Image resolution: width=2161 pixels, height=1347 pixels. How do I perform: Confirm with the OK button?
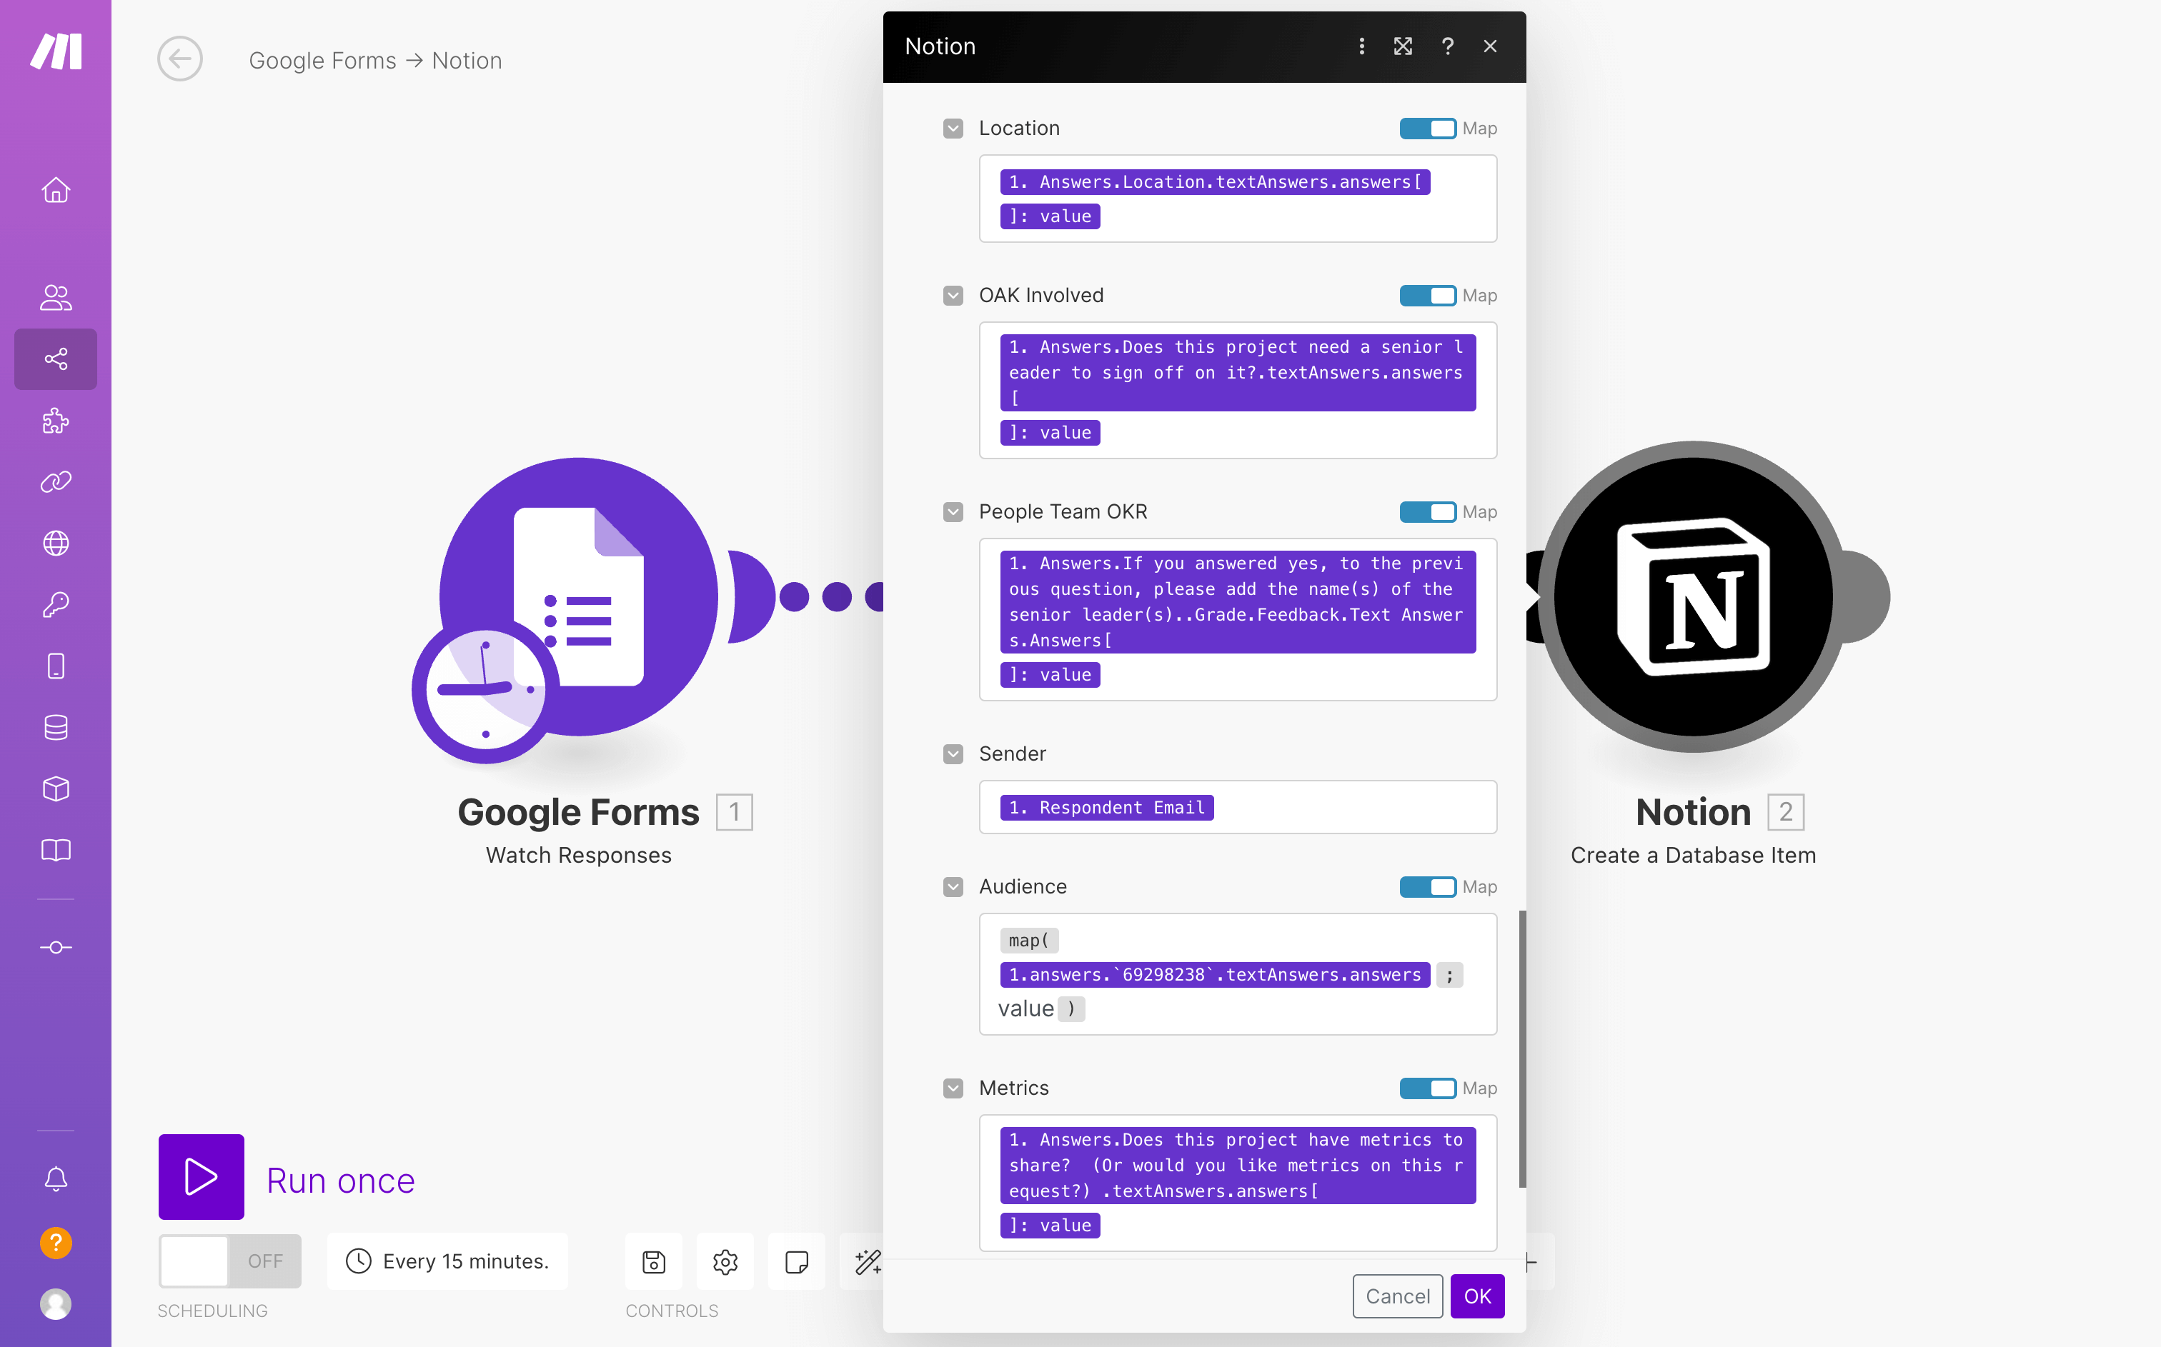coord(1478,1297)
